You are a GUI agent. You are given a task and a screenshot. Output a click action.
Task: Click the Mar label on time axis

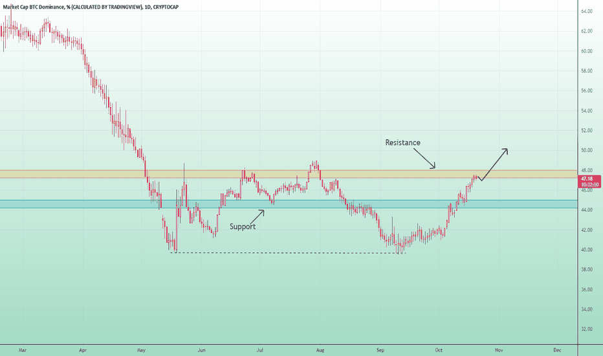pos(23,350)
